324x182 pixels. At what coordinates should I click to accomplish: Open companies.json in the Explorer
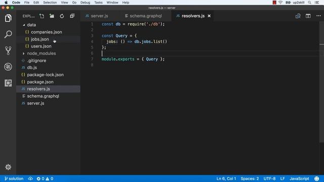(46, 32)
